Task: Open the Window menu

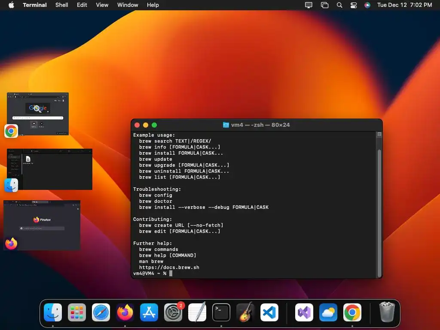Action: coord(128,5)
